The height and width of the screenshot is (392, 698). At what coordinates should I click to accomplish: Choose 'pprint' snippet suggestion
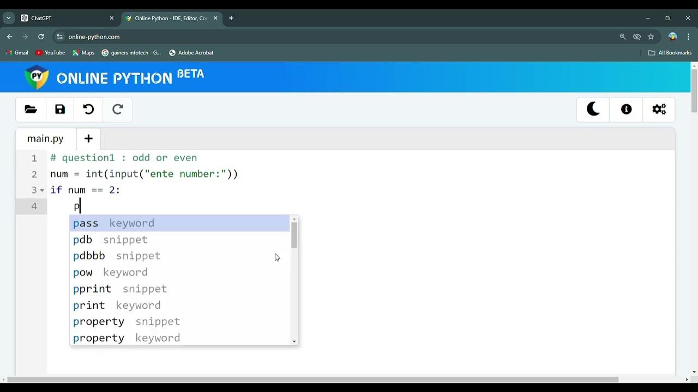(180, 289)
